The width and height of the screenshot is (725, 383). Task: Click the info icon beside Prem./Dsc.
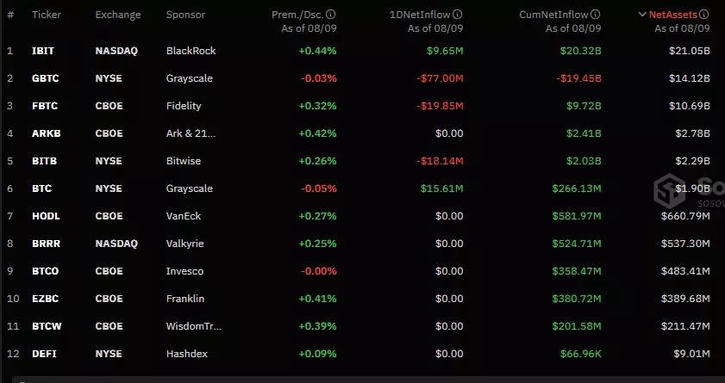(332, 15)
